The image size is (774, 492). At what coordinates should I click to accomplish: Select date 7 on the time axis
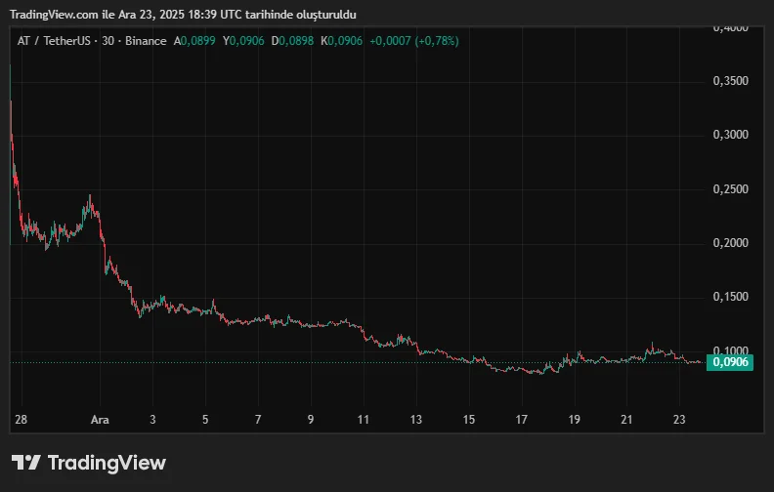pos(258,420)
